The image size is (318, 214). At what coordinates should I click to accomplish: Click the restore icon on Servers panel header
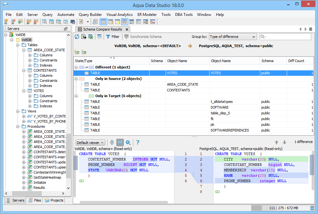[x=66, y=29]
